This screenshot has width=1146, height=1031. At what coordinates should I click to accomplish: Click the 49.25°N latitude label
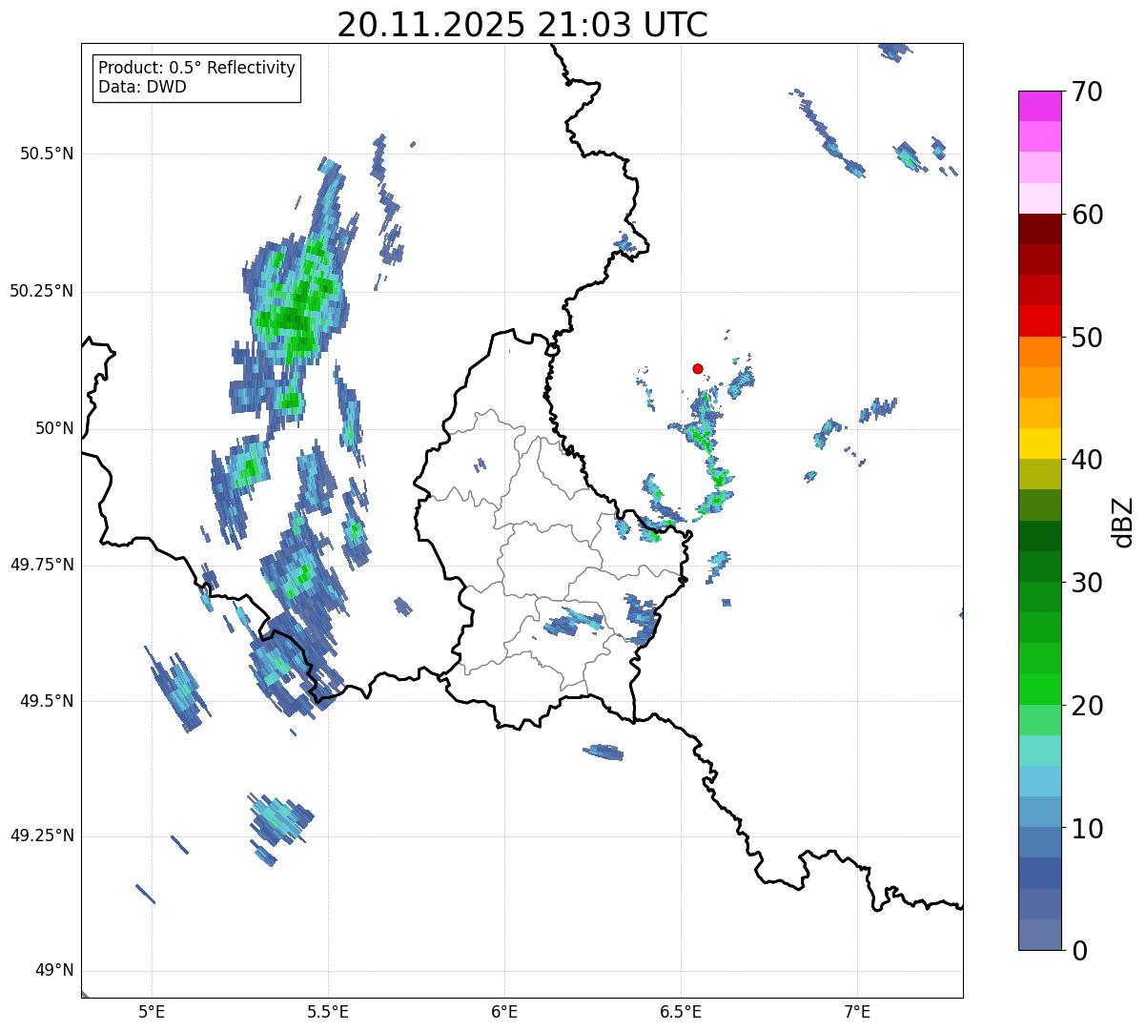click(42, 835)
